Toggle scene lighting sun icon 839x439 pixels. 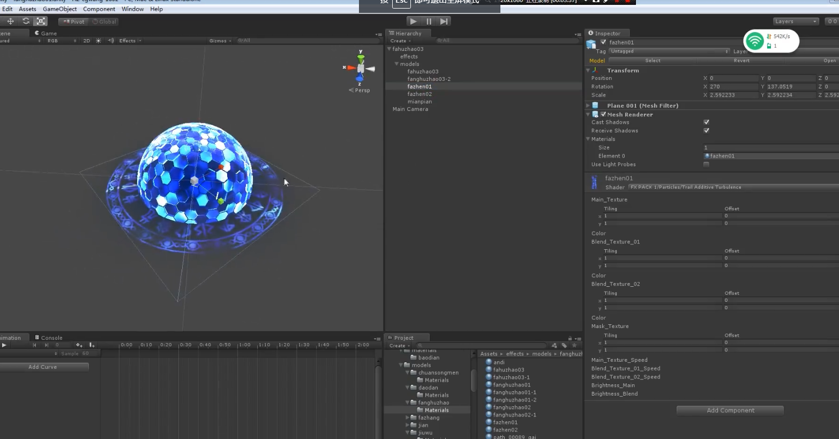coord(99,41)
